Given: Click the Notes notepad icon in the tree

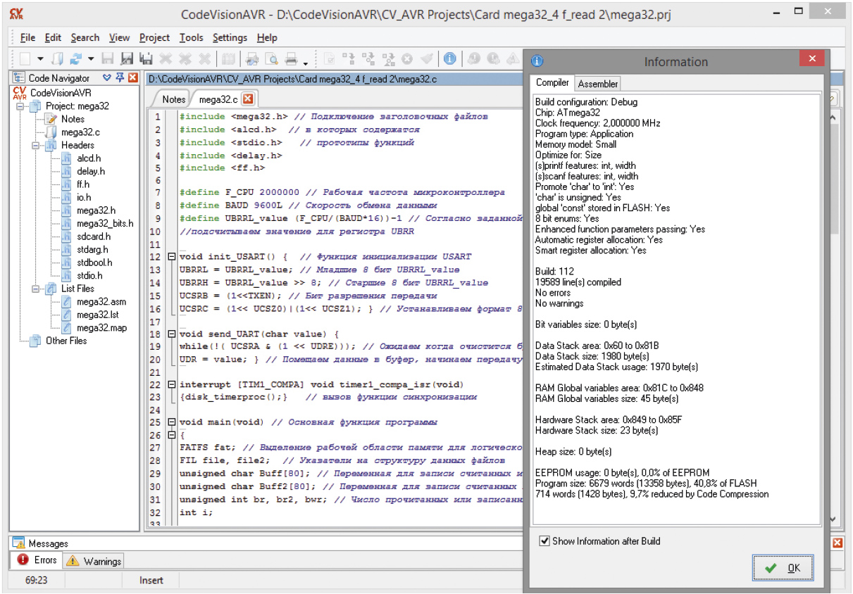Looking at the screenshot, I should pyautogui.click(x=51, y=119).
